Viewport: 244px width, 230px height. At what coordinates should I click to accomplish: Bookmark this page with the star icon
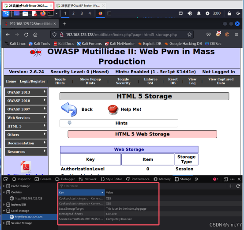189,34
